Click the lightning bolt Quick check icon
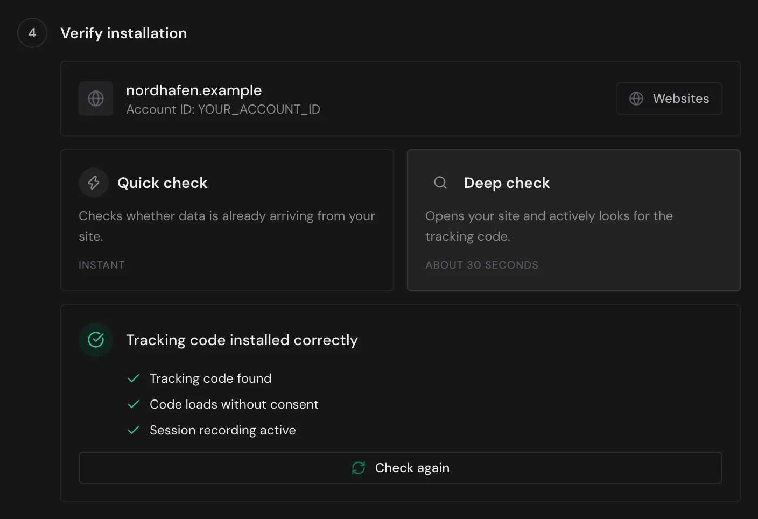The image size is (758, 519). (x=94, y=183)
